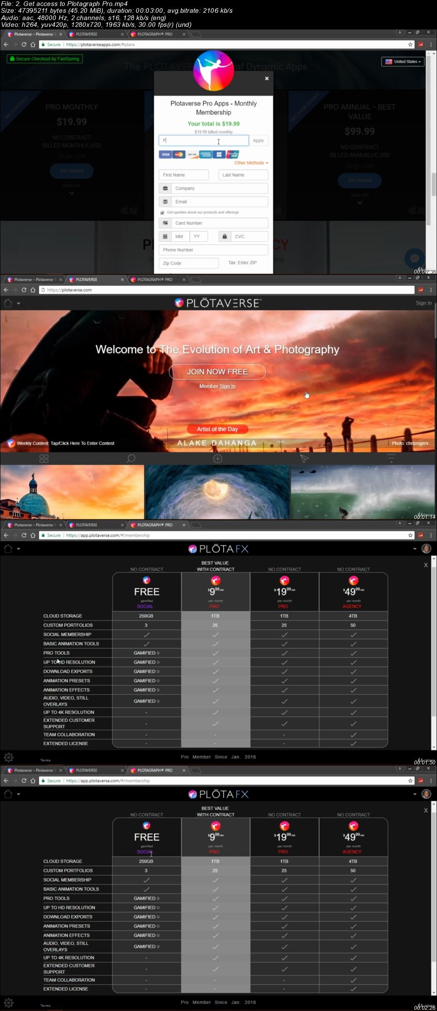Select the Mastercard card icon

[179, 154]
